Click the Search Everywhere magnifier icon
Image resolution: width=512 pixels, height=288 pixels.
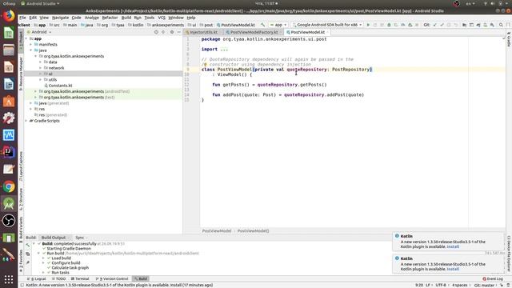tap(501, 25)
